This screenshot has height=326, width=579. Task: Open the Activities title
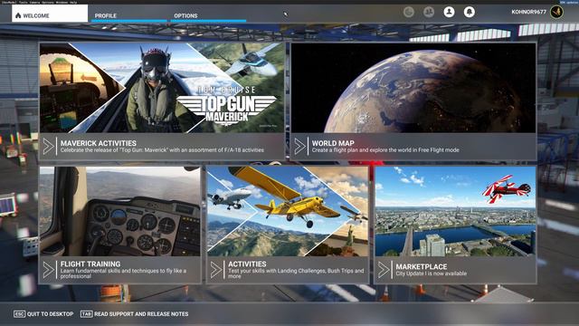[247, 264]
